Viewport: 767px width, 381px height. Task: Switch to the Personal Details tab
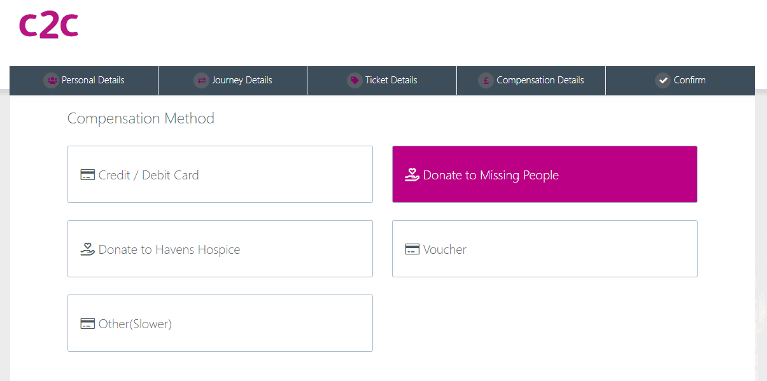pyautogui.click(x=83, y=80)
